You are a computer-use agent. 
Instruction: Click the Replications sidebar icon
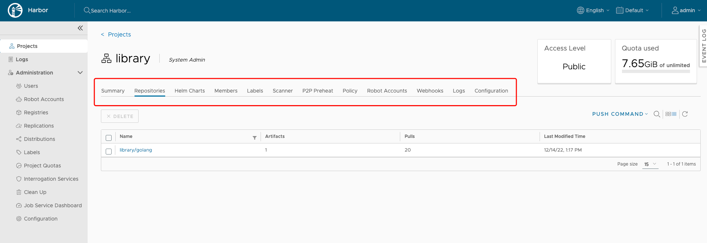tap(19, 126)
